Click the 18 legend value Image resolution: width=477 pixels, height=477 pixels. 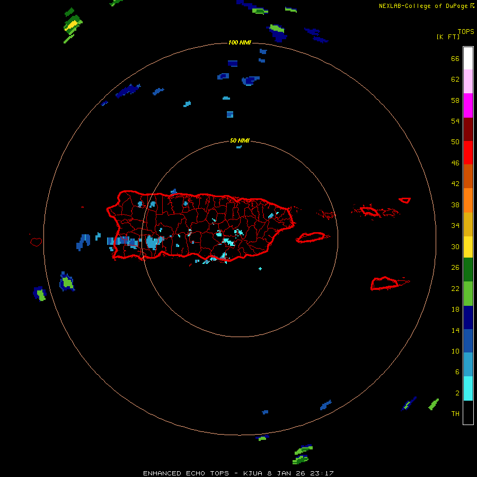pyautogui.click(x=455, y=310)
